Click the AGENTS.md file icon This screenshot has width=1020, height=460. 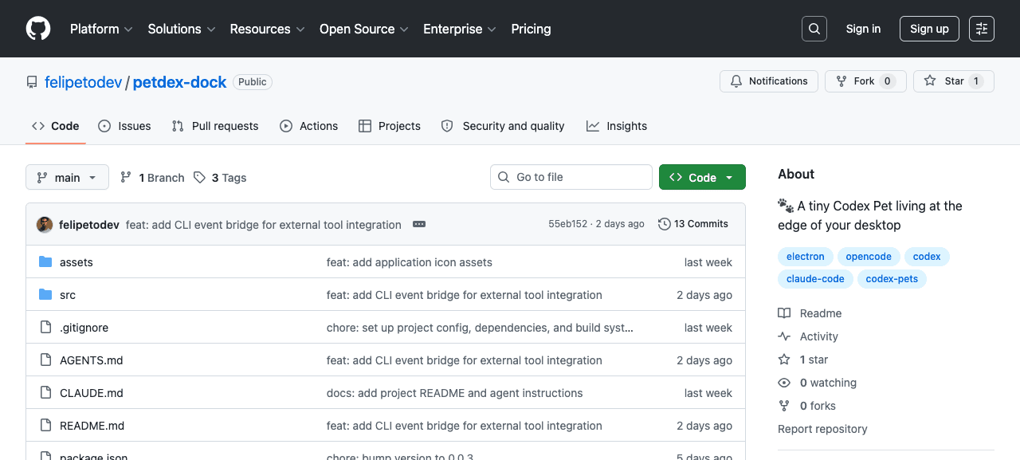pos(45,360)
